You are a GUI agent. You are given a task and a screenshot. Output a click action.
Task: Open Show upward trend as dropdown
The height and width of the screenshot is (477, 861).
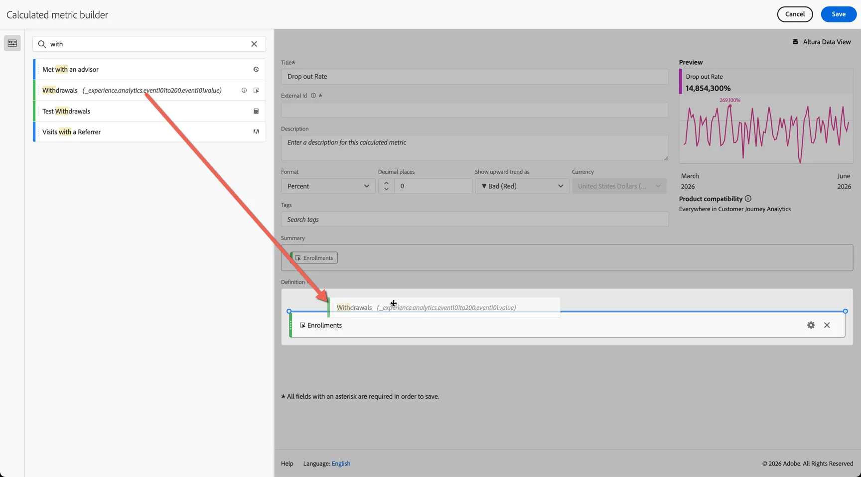pos(522,186)
